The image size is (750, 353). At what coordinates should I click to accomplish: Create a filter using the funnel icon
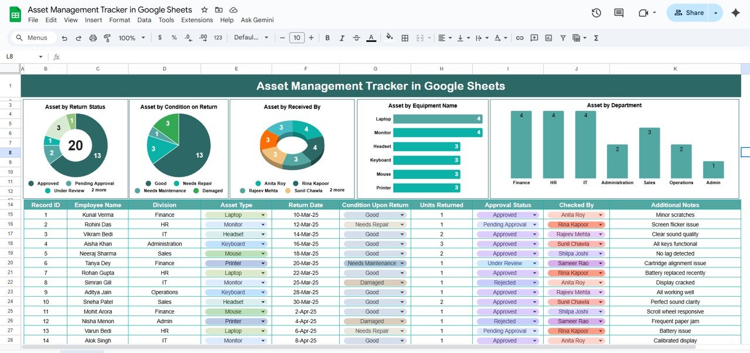[562, 38]
